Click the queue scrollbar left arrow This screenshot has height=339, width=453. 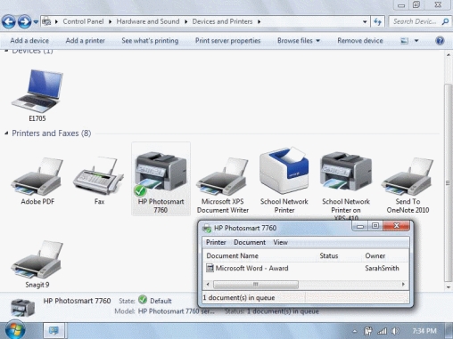(208, 285)
